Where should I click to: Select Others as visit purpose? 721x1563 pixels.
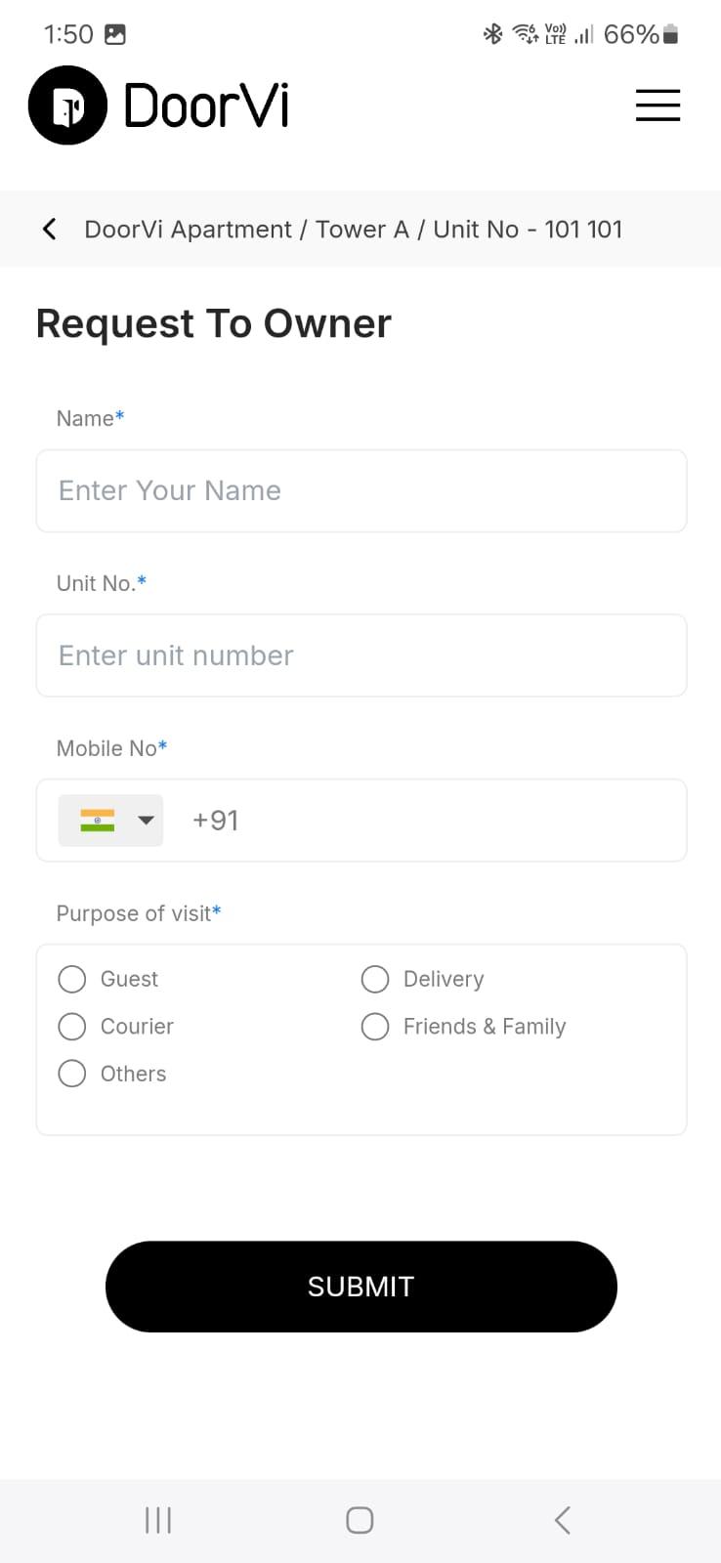[x=72, y=1074]
